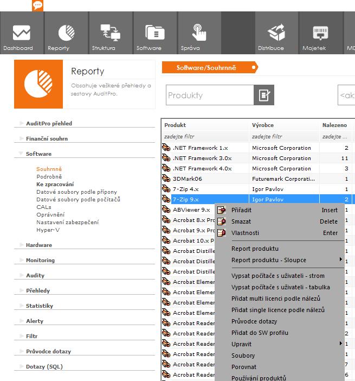Open the Podrobně report link
The height and width of the screenshot is (381, 355).
(x=49, y=176)
